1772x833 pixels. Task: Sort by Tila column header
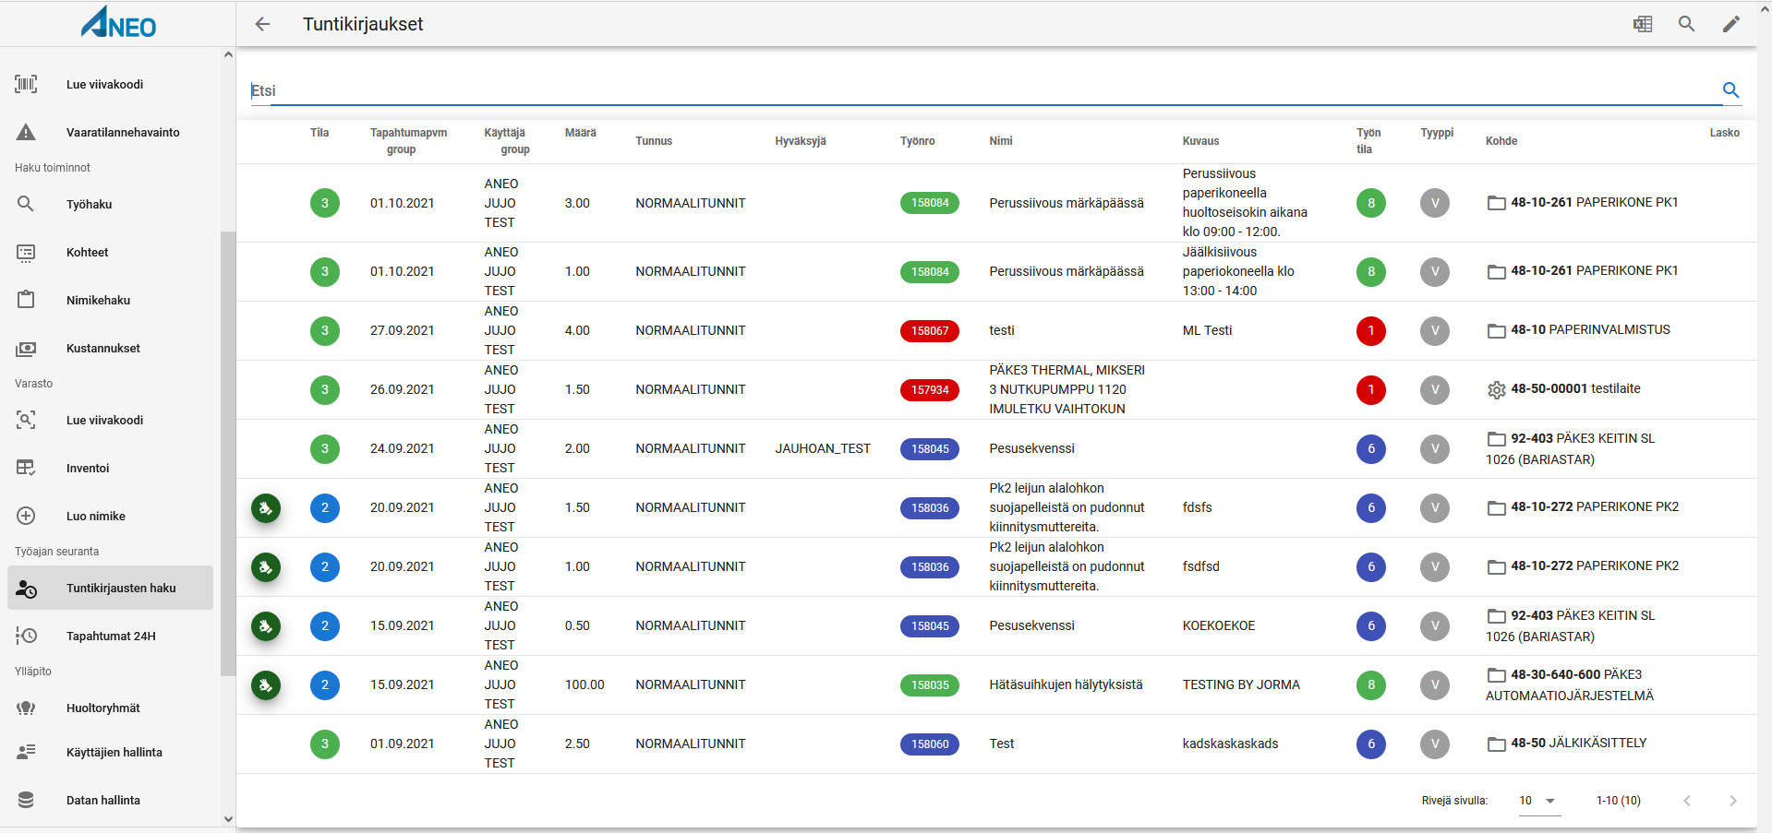click(319, 133)
